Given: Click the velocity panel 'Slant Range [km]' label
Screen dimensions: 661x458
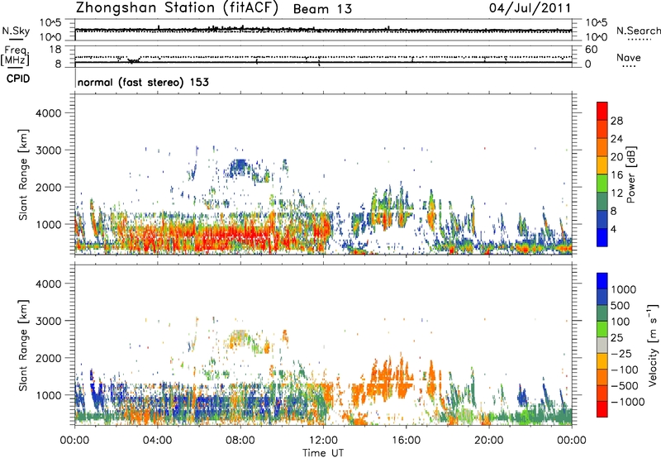Looking at the screenshot, I should pos(23,346).
